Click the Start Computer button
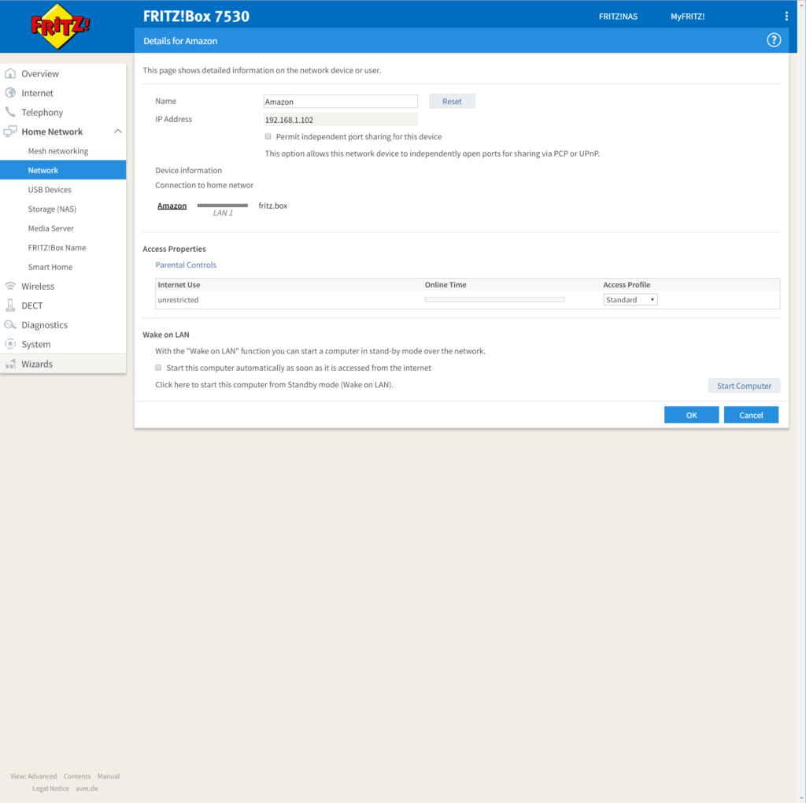 tap(744, 386)
